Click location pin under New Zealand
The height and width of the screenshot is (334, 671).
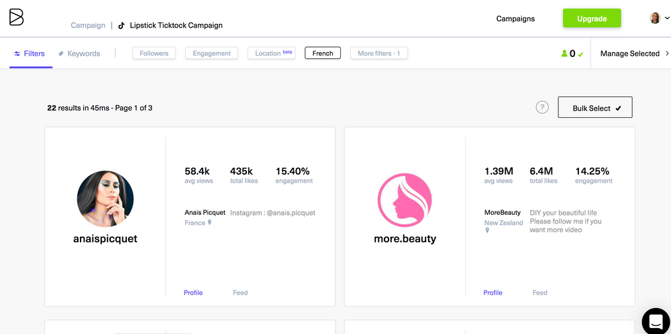click(x=487, y=230)
